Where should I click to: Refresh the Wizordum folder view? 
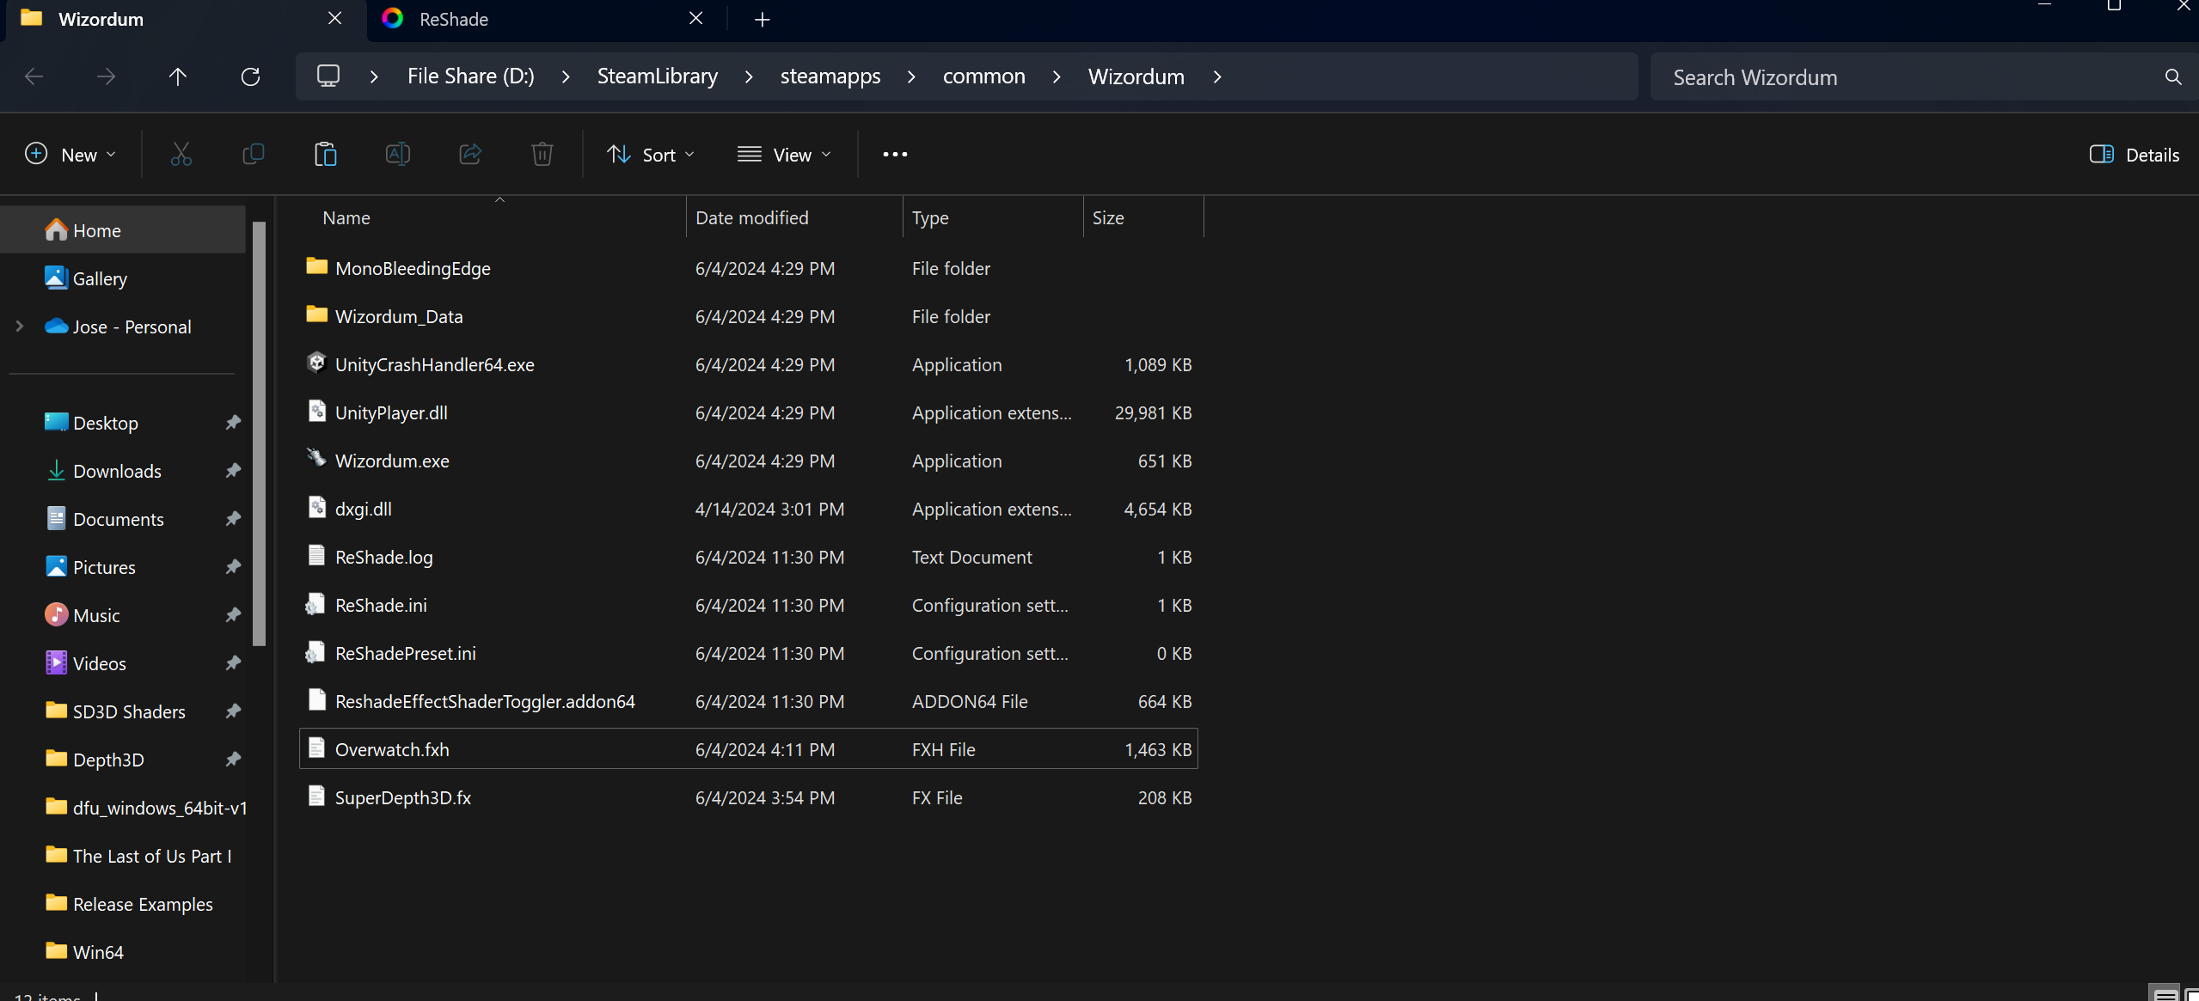coord(250,77)
